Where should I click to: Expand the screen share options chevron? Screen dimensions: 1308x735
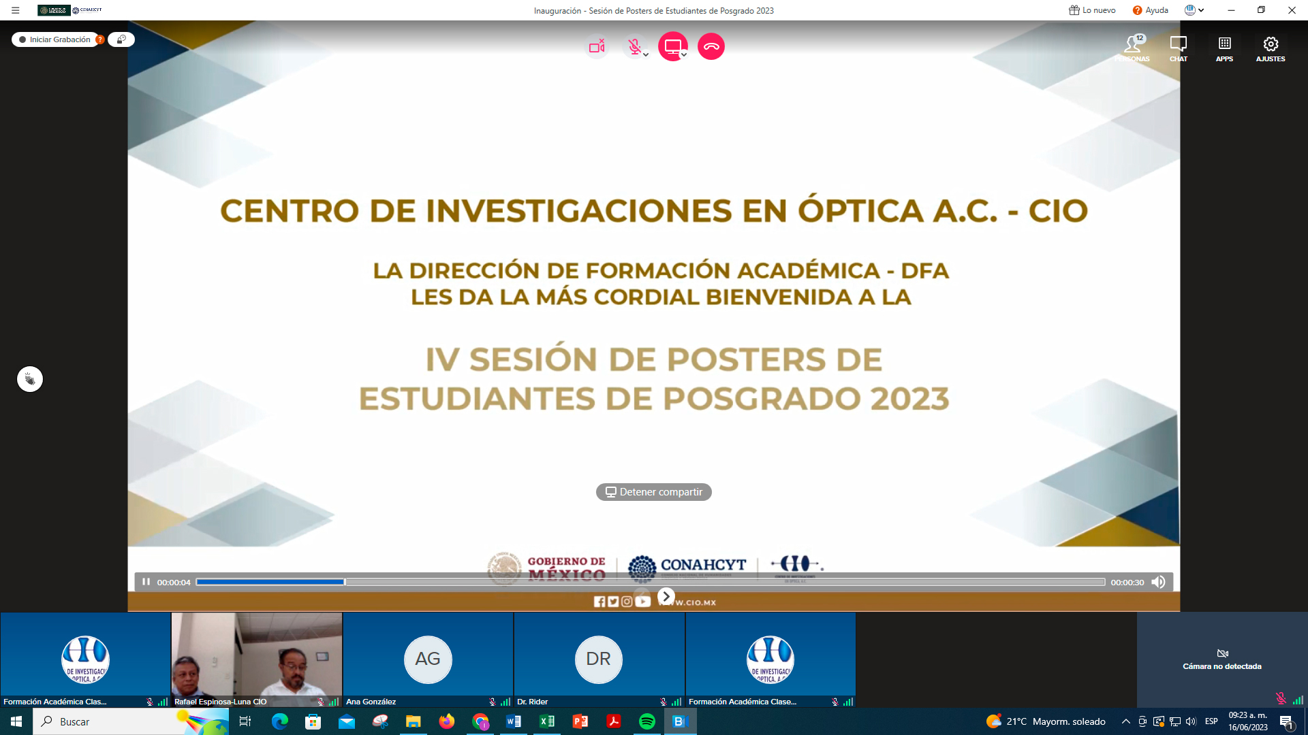684,55
